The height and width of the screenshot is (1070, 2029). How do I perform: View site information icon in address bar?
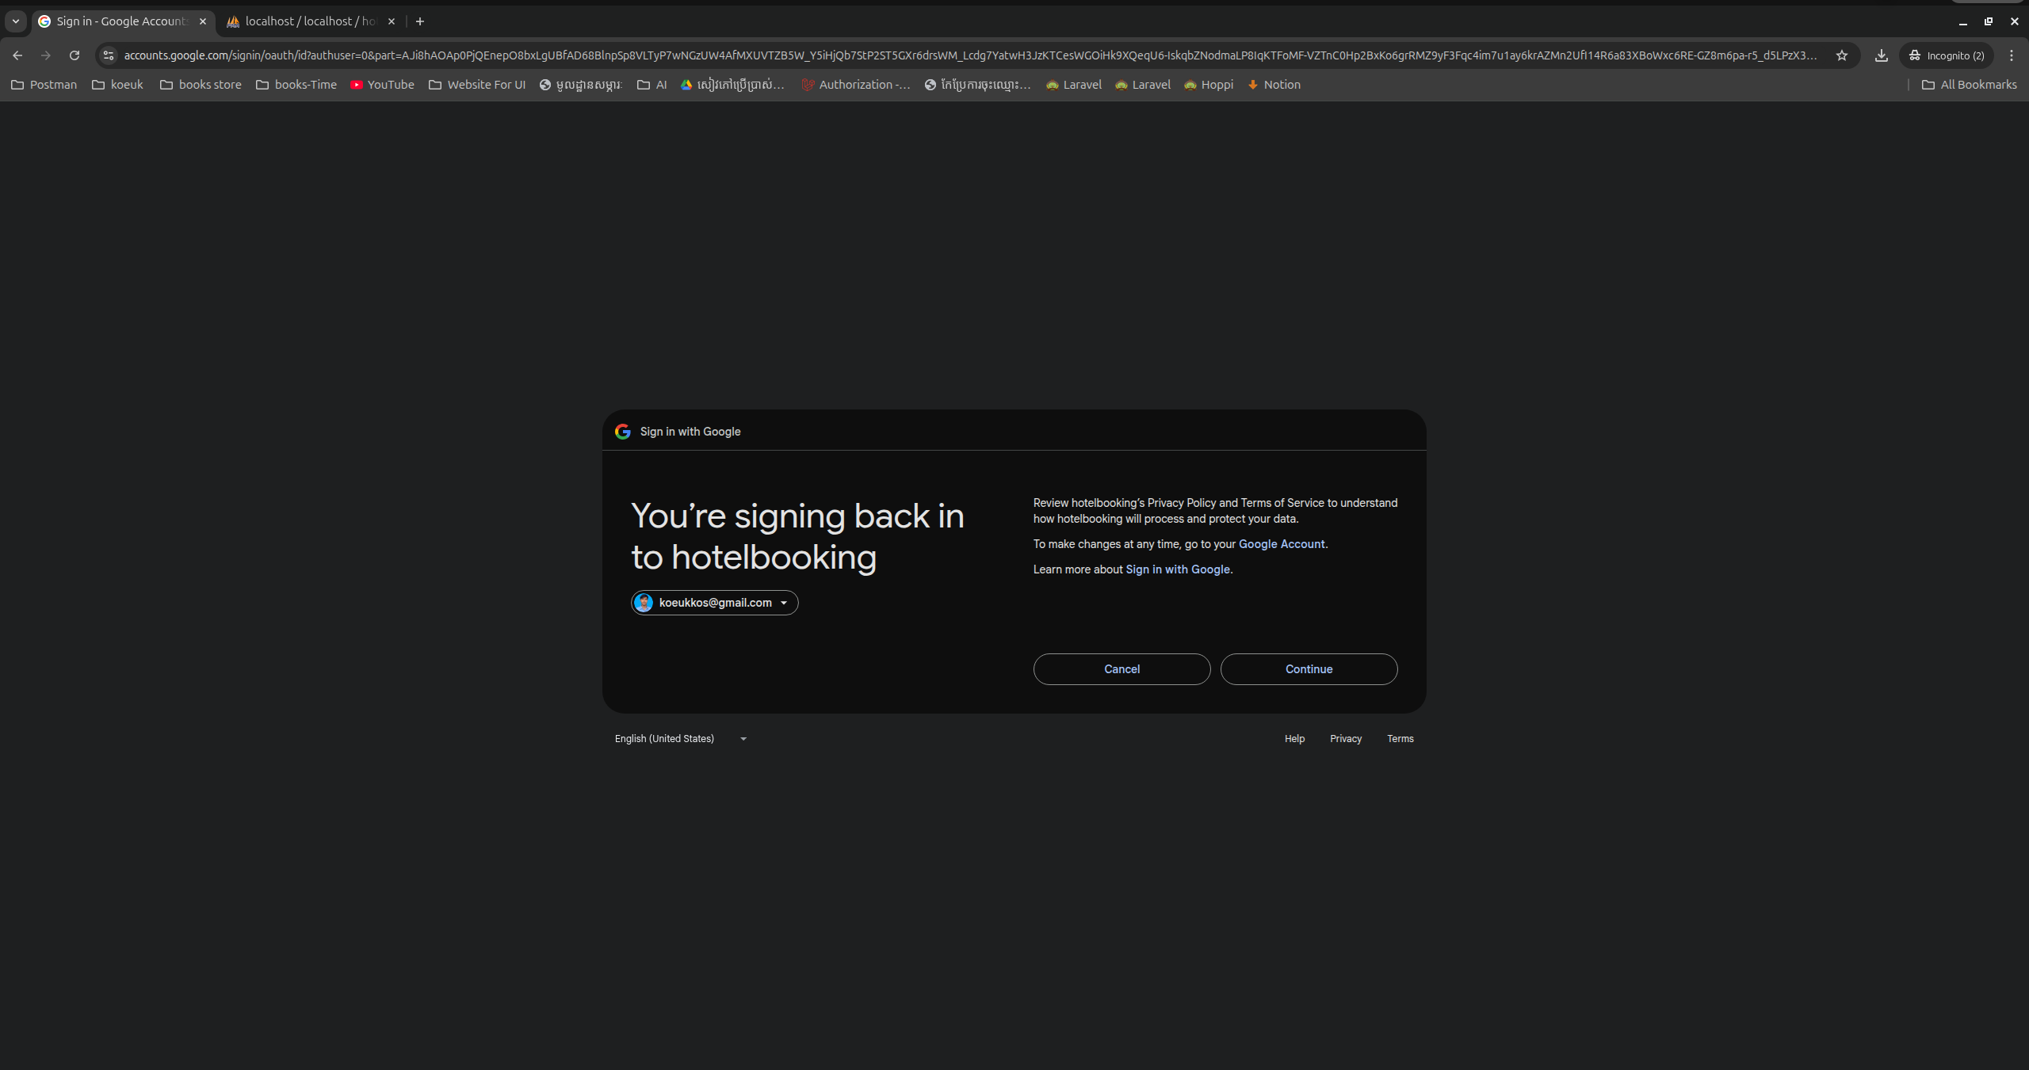(109, 55)
